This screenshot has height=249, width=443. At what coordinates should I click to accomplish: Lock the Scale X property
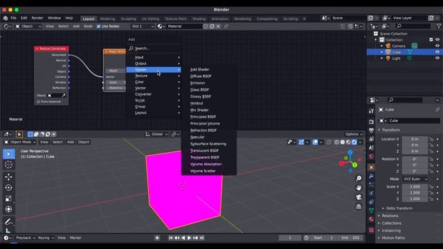(431, 187)
